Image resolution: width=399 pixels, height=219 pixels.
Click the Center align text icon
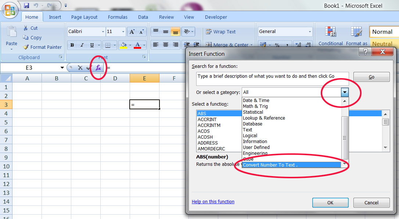(x=166, y=45)
